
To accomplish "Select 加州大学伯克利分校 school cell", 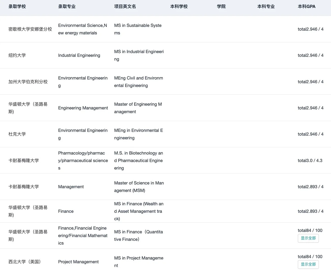I will tap(28, 82).
